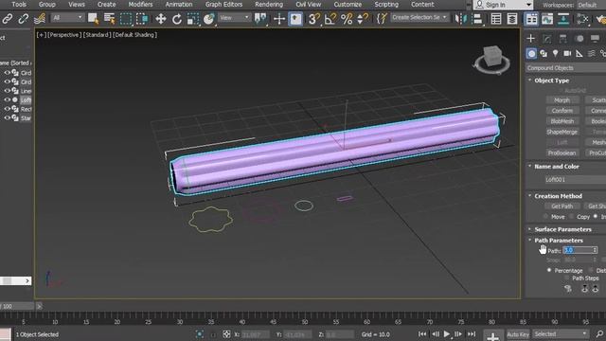This screenshot has height=341, width=606.
Task: Hide the Line object with eye icon
Action: [x=8, y=91]
